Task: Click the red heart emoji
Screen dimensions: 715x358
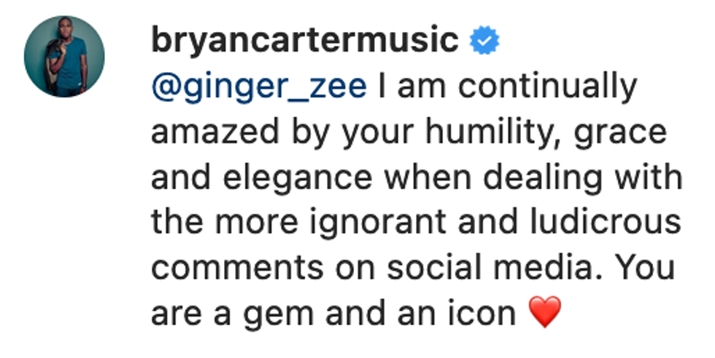Action: coord(546,314)
